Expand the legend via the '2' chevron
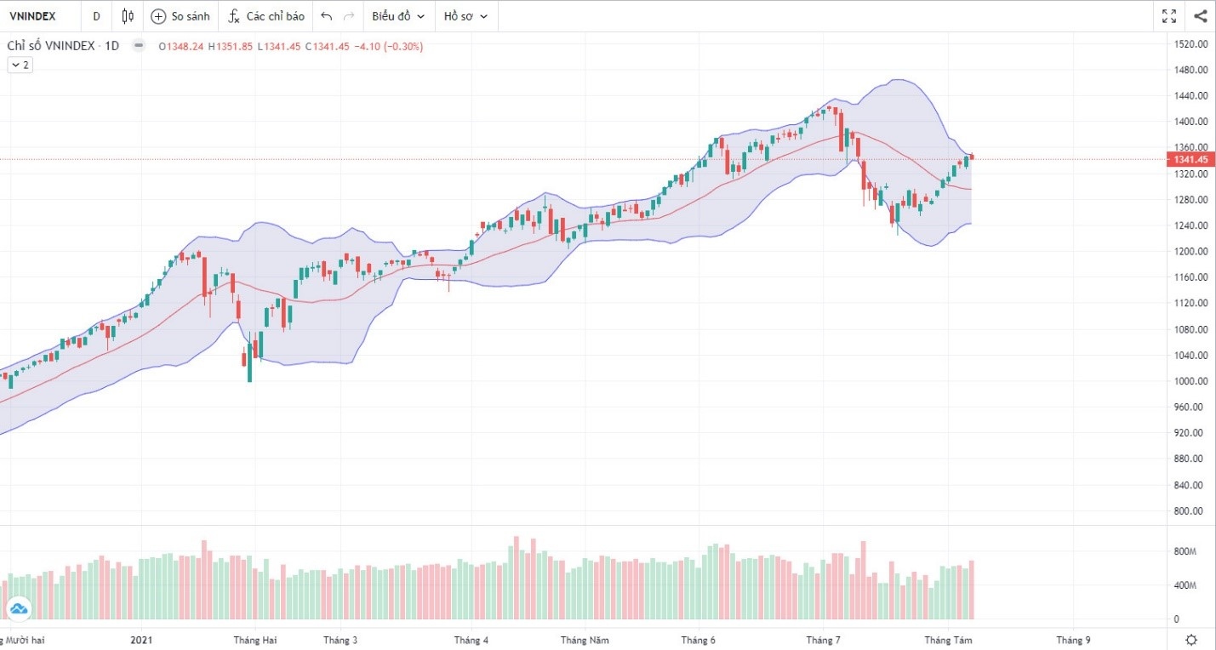 coord(19,65)
